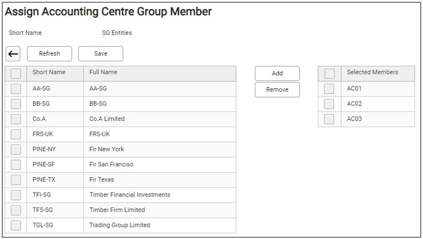Viewport: 423px width, 239px height.
Task: Check the Co.A Limited row checkbox
Action: tap(16, 119)
